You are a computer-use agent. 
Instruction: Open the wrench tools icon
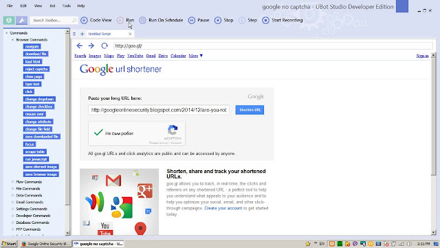click(x=21, y=20)
